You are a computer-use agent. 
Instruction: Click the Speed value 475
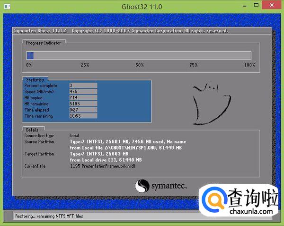tap(83, 91)
